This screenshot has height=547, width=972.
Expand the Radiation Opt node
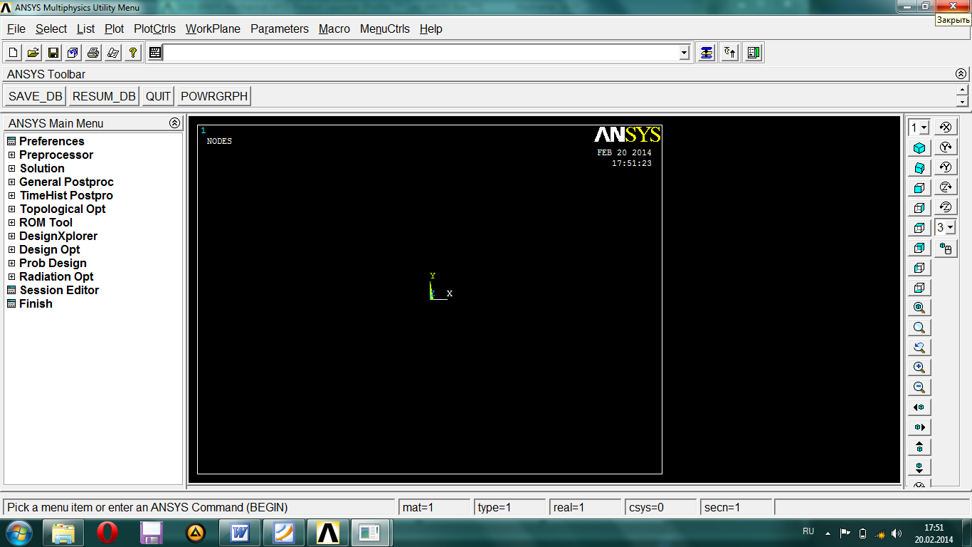pyautogui.click(x=11, y=277)
